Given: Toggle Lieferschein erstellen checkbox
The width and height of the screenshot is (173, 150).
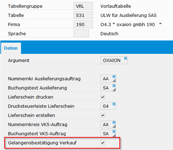Looking at the screenshot, I should pos(103,115).
